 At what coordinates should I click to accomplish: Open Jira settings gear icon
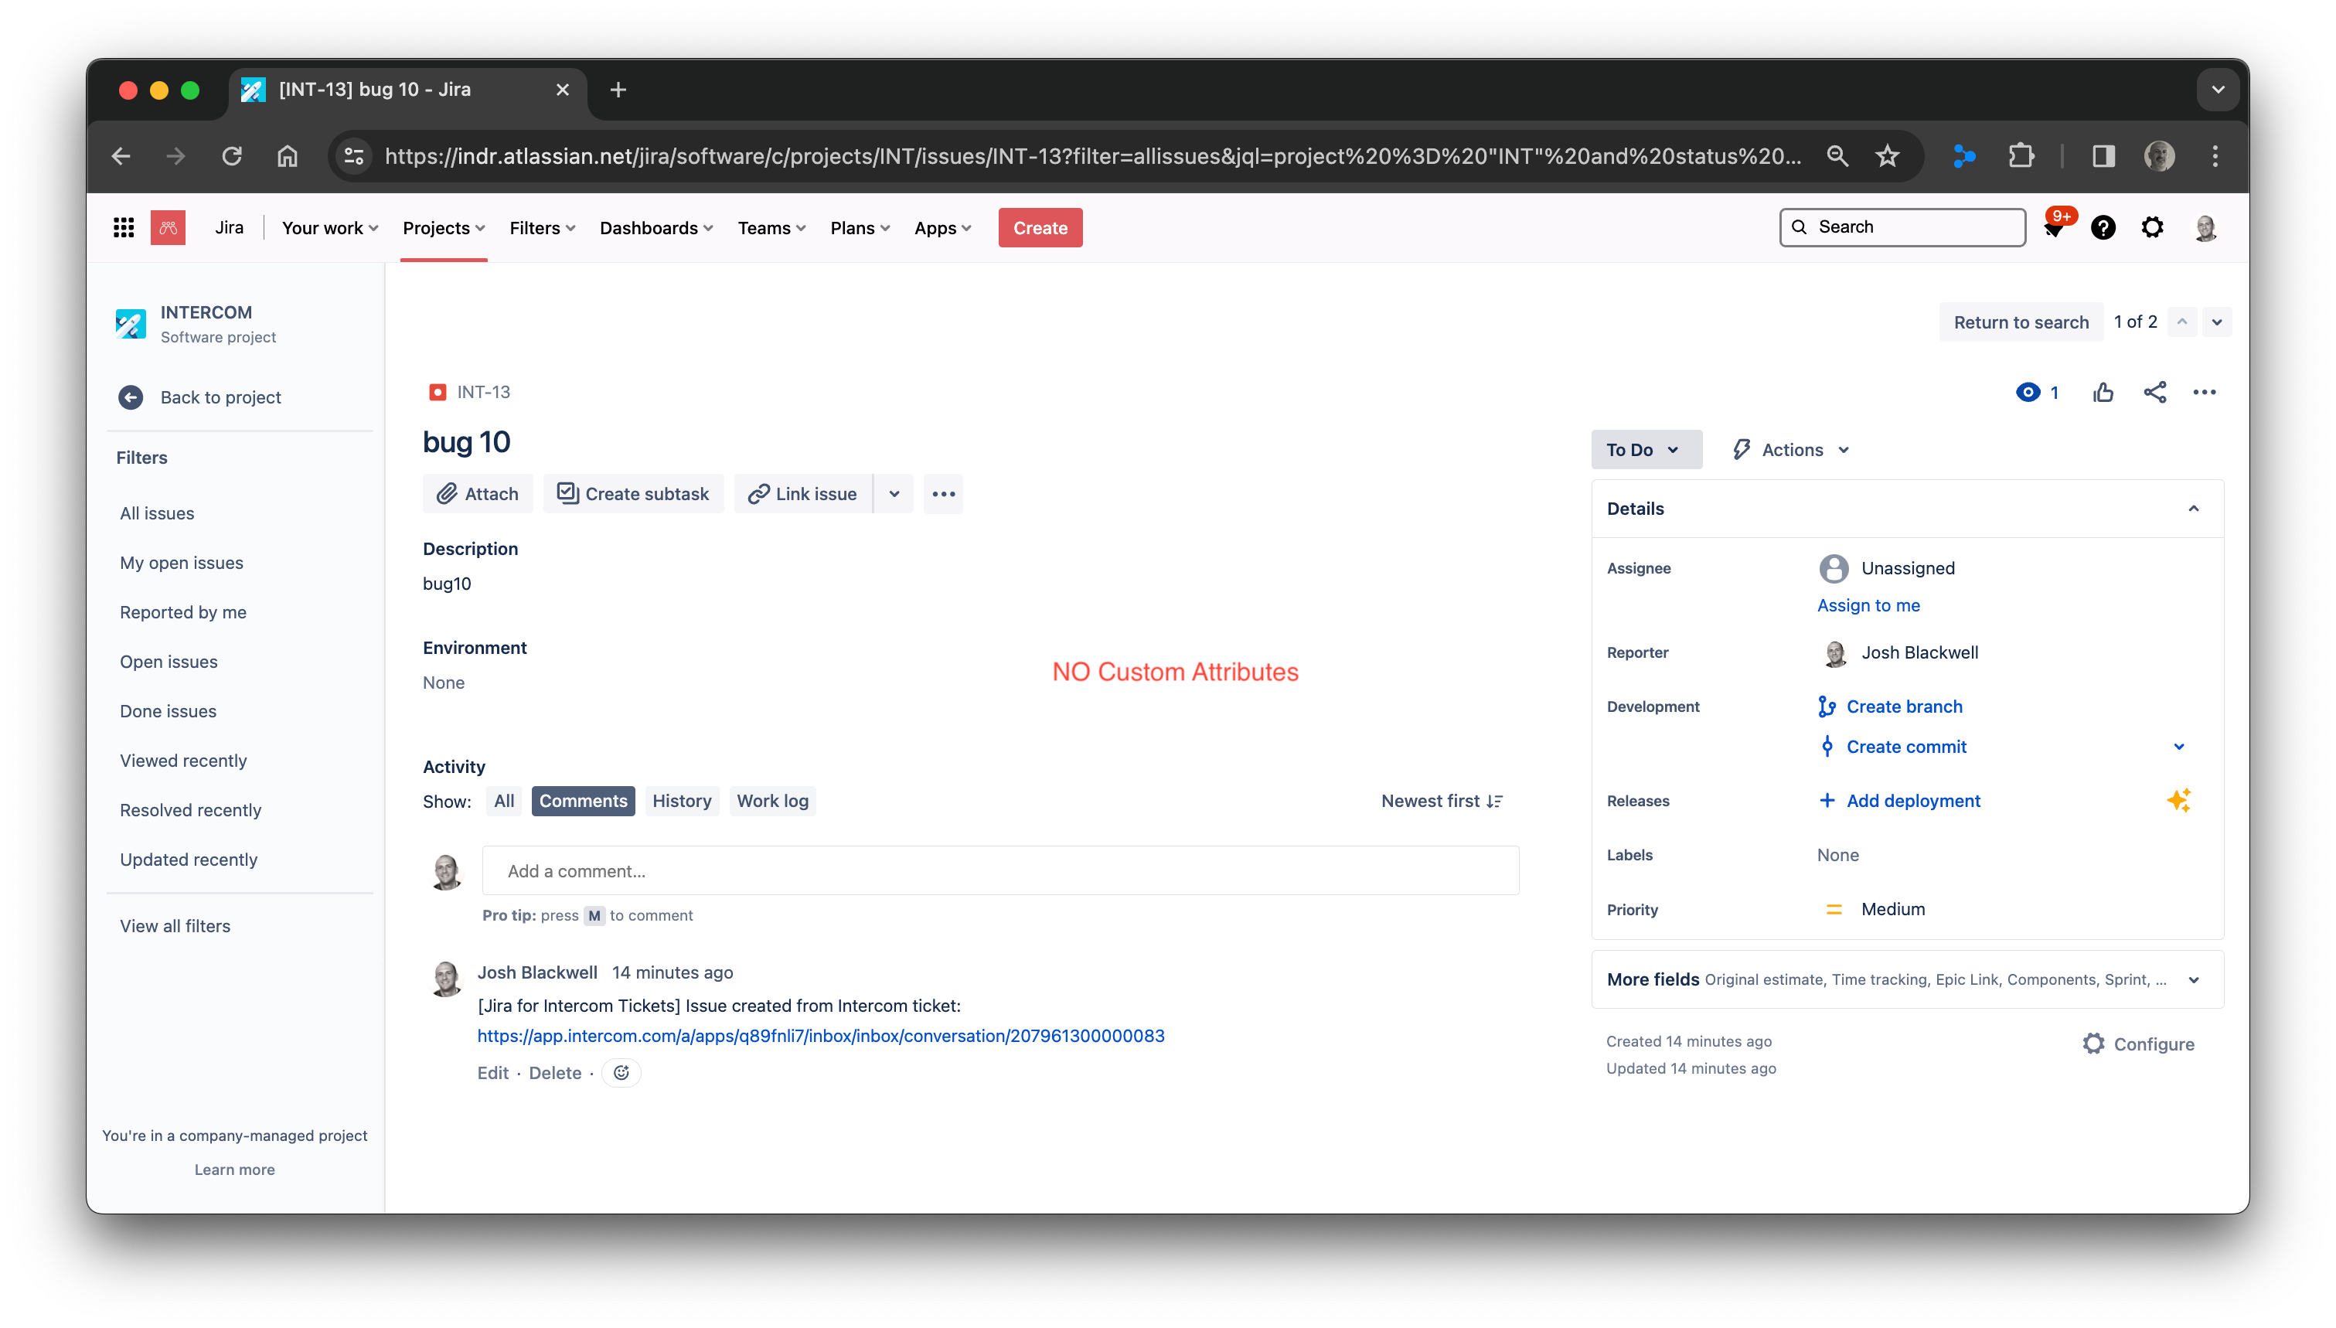(2152, 227)
